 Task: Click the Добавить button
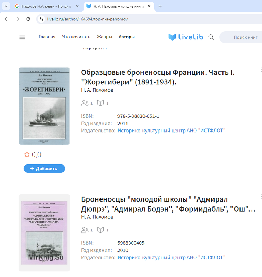click(x=44, y=169)
